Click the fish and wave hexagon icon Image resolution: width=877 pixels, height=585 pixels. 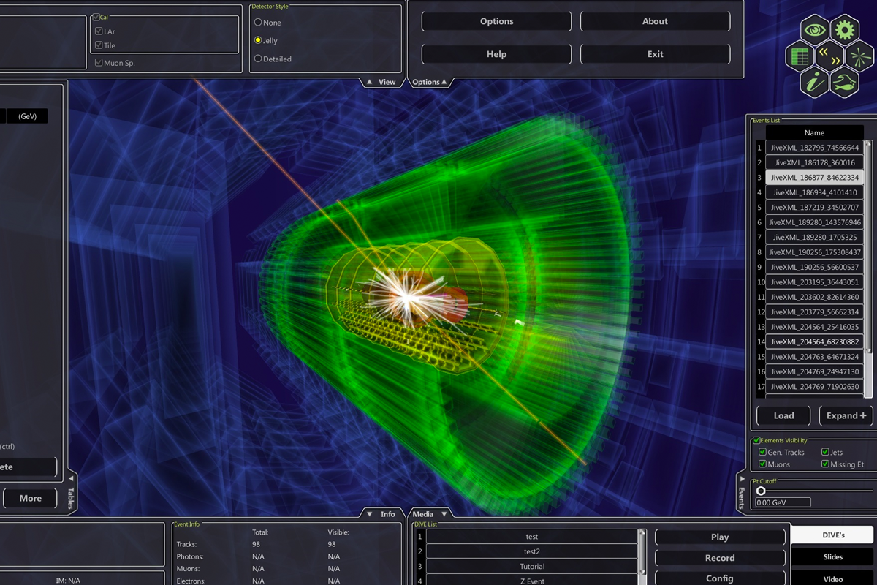click(x=844, y=82)
